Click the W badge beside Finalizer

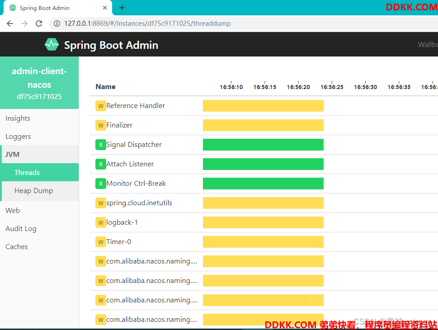click(100, 125)
